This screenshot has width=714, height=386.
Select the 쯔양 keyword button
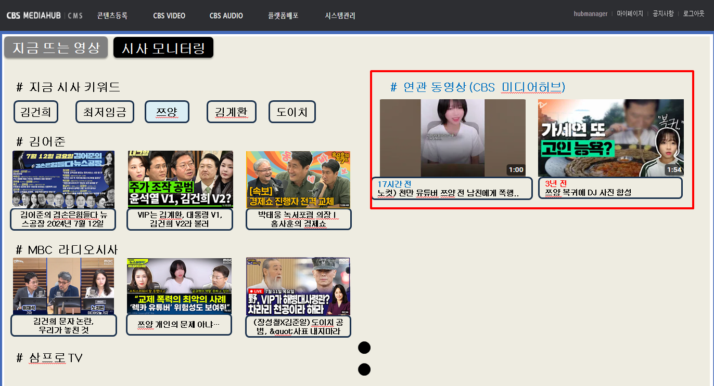[x=167, y=112]
